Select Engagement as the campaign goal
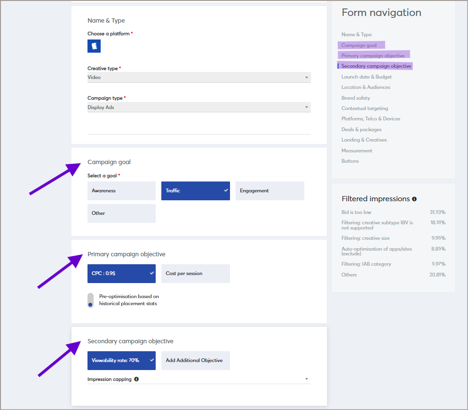Image resolution: width=468 pixels, height=410 pixels. click(x=270, y=191)
